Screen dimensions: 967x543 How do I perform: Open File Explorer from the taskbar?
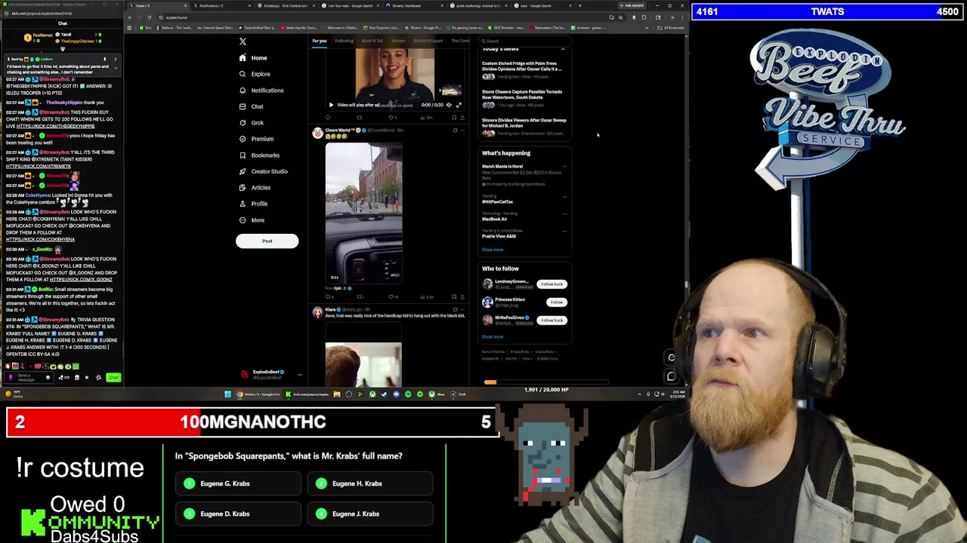[337, 394]
